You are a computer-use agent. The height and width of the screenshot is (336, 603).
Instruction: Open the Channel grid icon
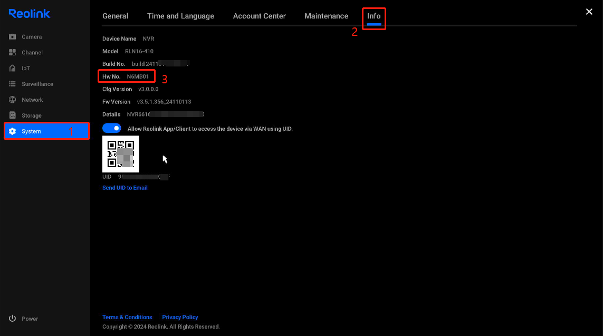[x=13, y=53]
